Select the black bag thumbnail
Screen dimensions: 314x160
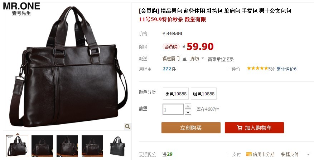click(x=117, y=146)
